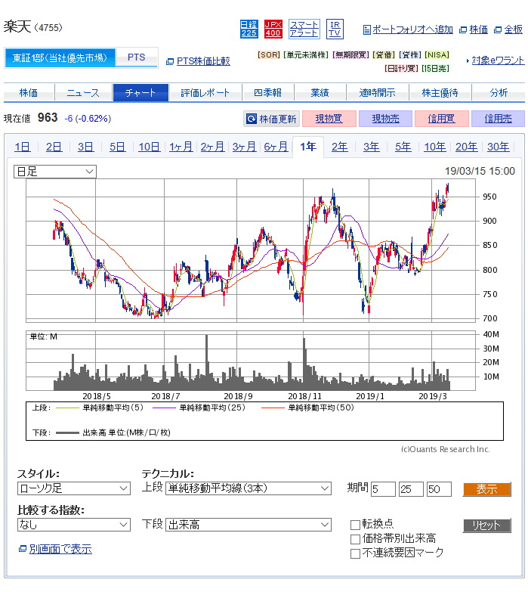Click the period field containing 50
The width and height of the screenshot is (528, 592).
439,489
